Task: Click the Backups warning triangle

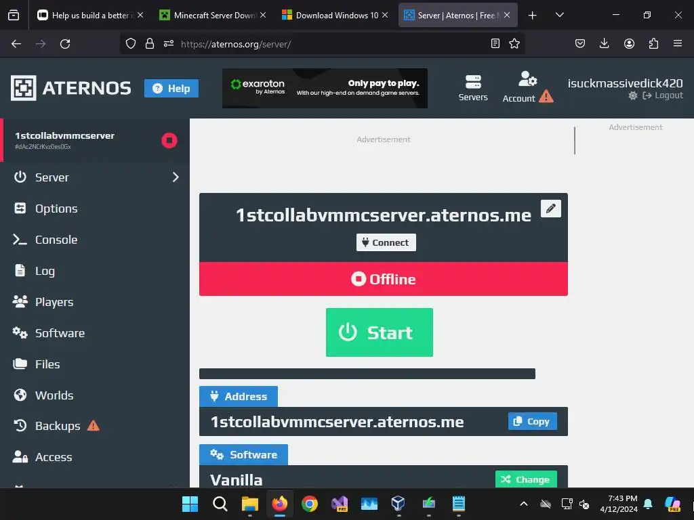Action: [x=94, y=425]
